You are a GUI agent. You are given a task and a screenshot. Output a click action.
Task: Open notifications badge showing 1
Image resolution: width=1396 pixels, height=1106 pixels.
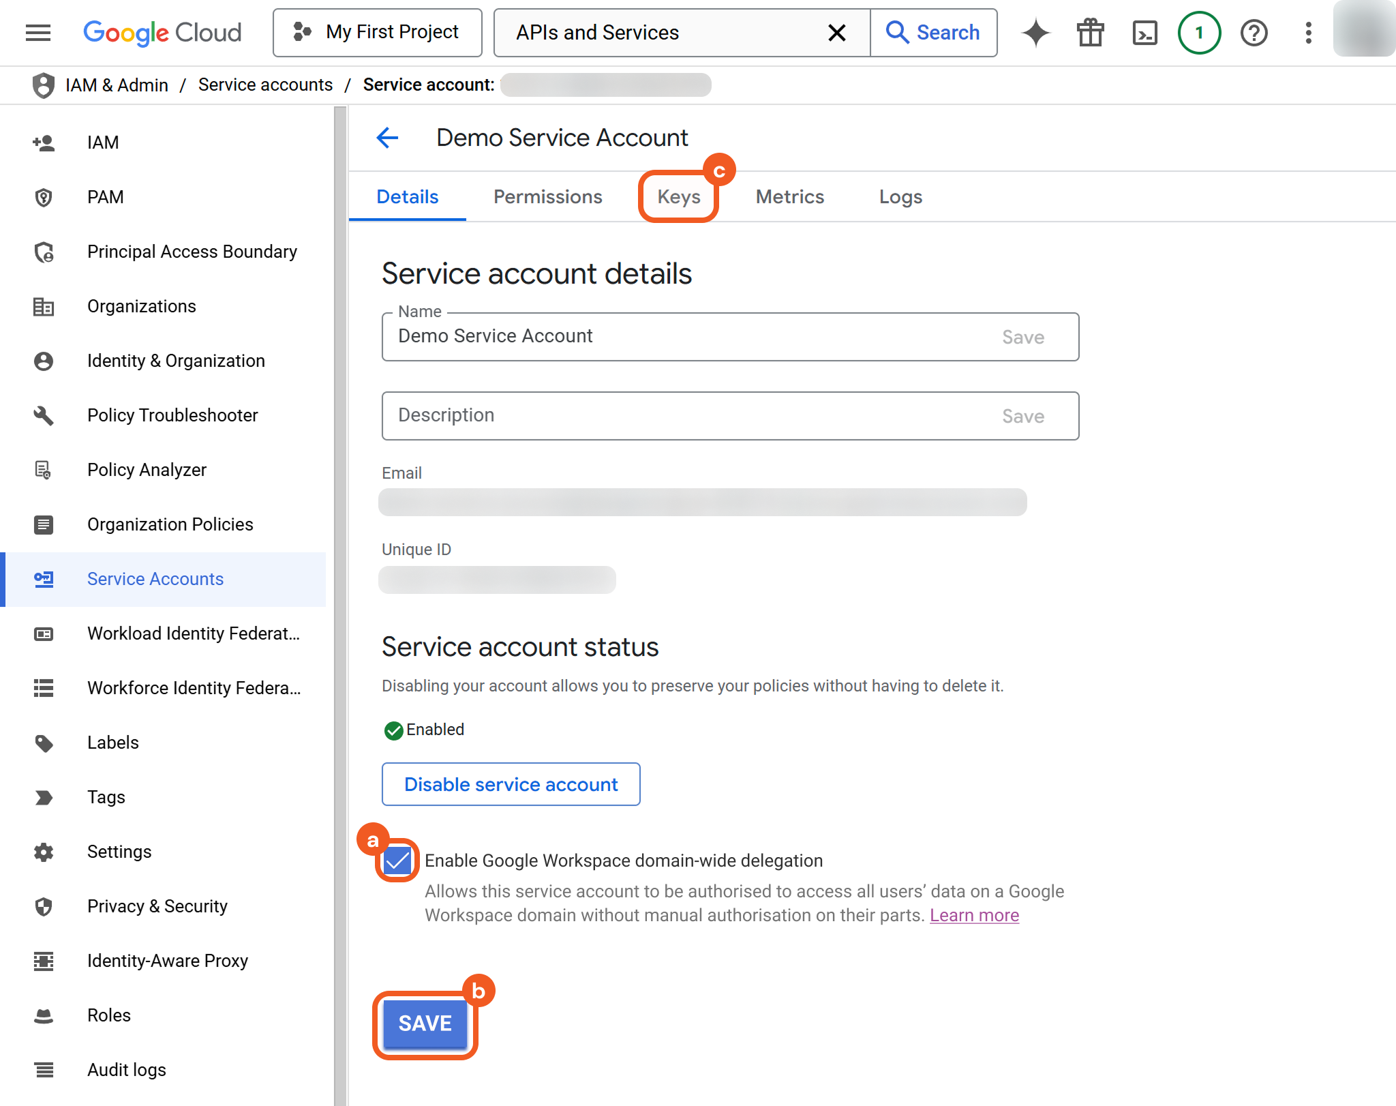[x=1199, y=33]
